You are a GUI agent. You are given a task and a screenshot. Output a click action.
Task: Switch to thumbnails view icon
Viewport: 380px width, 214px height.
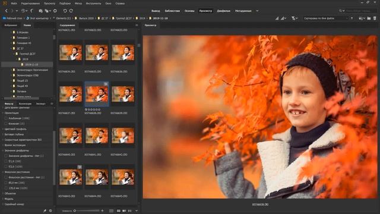pos(119,210)
